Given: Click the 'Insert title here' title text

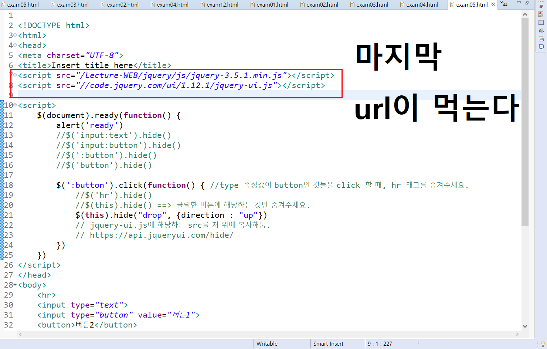Looking at the screenshot, I should 92,65.
